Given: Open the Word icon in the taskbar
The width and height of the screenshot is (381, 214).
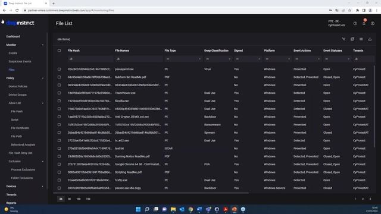Looking at the screenshot, I should click(x=199, y=209).
